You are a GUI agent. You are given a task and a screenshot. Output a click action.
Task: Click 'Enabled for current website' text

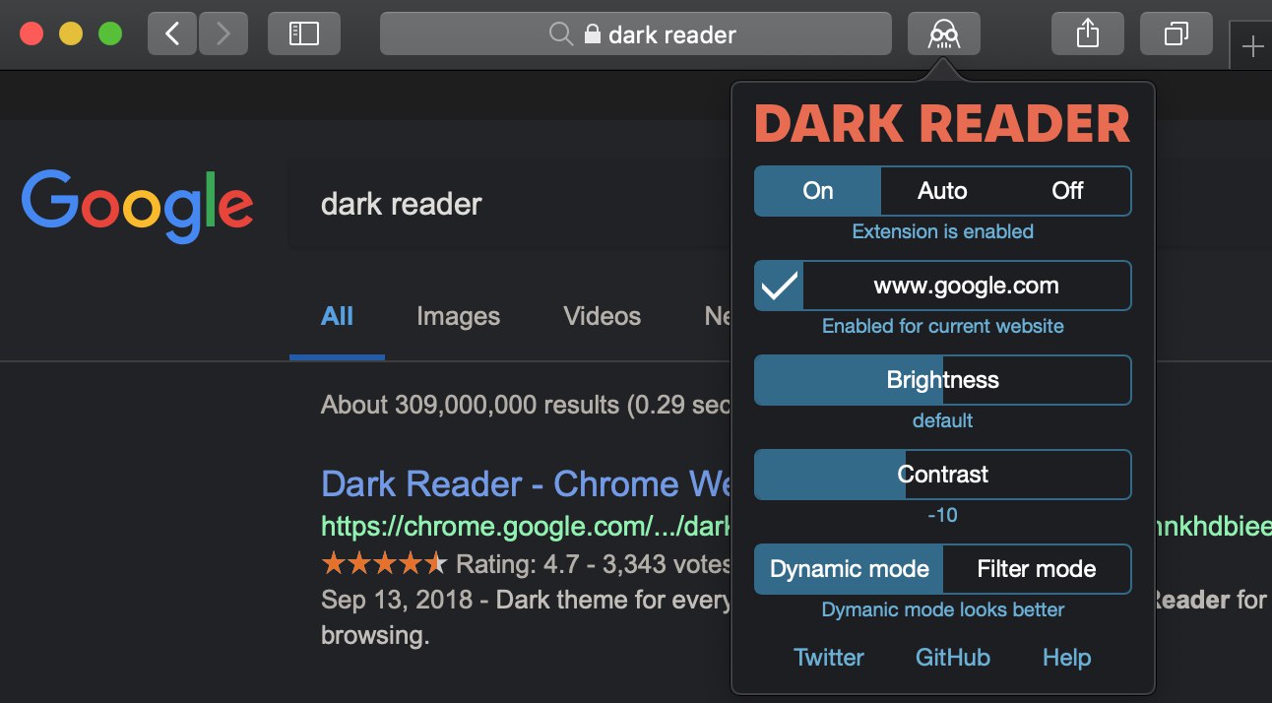tap(942, 326)
